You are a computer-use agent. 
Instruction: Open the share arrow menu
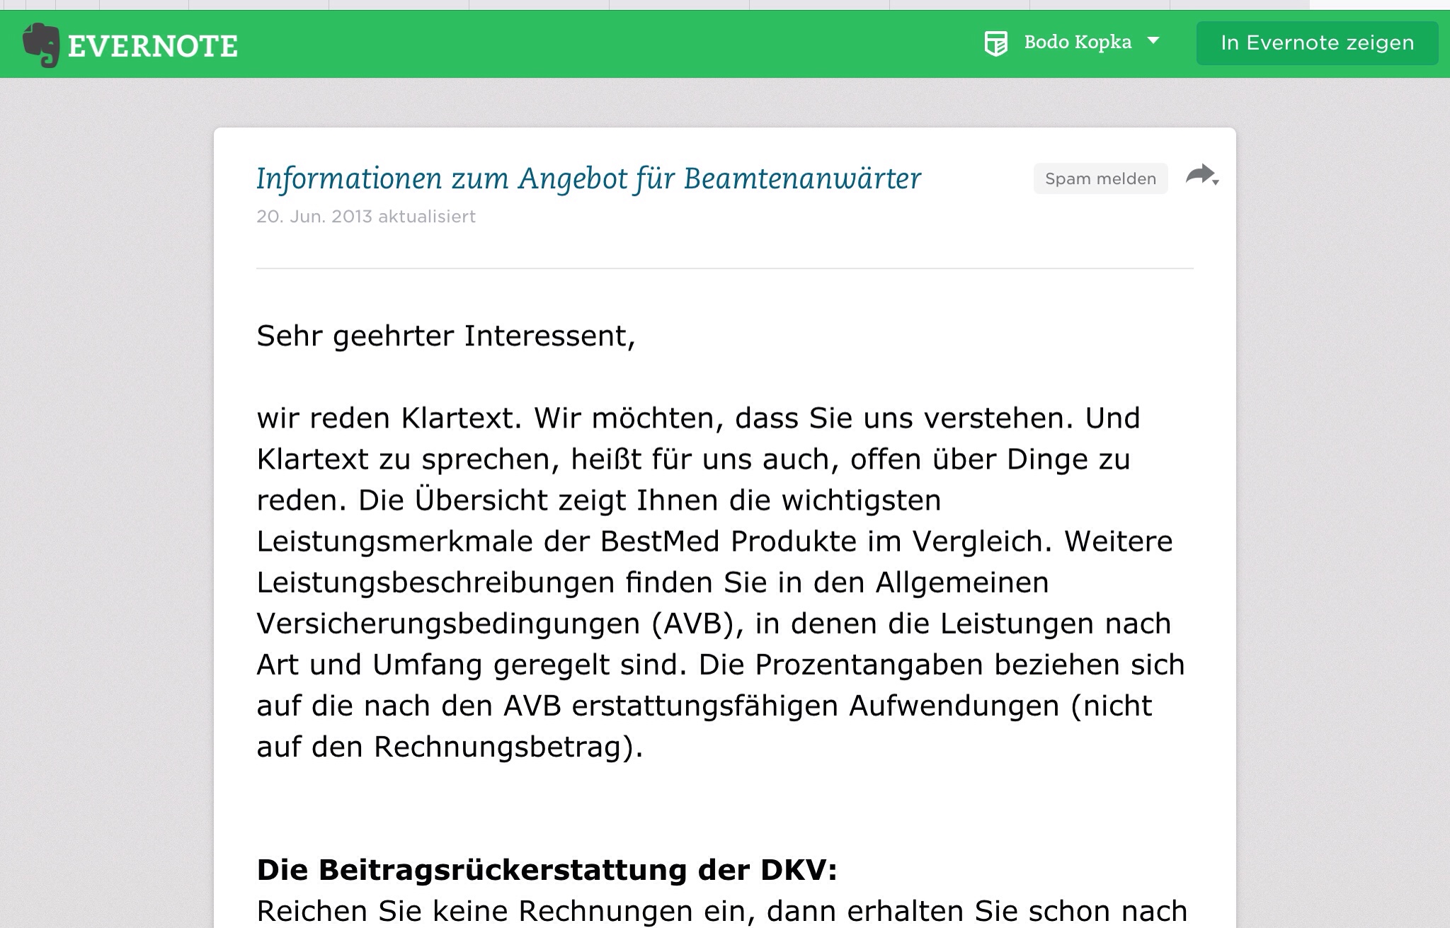(x=1201, y=175)
